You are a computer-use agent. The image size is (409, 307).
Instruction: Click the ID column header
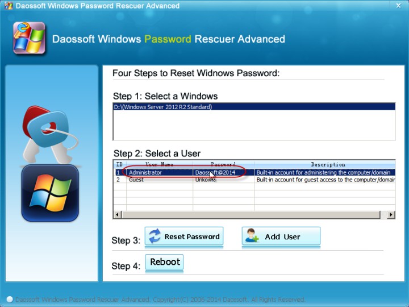(120, 164)
